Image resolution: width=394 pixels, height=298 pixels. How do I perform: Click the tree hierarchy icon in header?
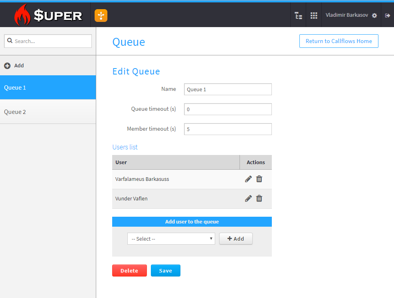(298, 16)
